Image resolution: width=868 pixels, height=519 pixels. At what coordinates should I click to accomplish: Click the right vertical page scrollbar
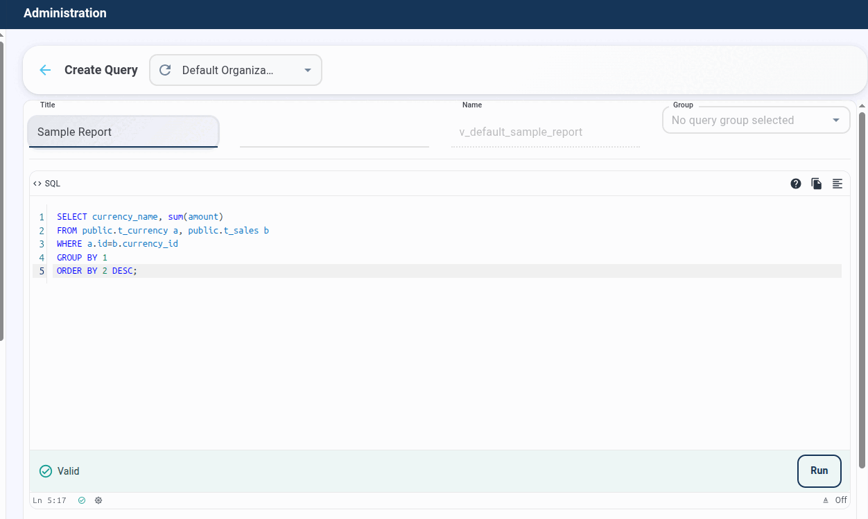tap(862, 290)
